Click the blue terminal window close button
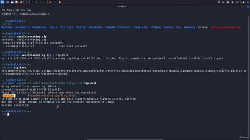This screenshot has height=140, width=250. (248, 7)
